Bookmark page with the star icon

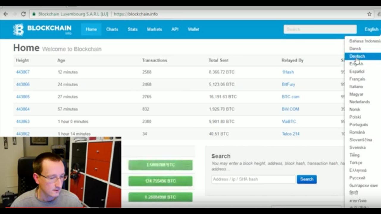[369, 14]
